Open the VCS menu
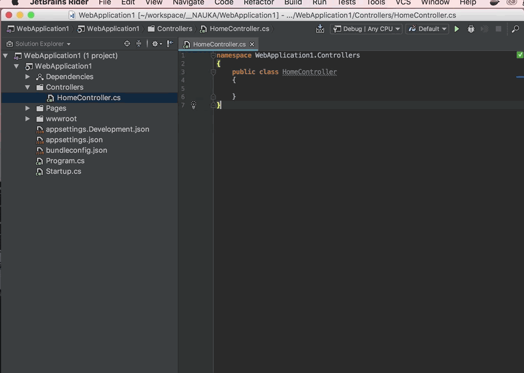This screenshot has height=373, width=524. click(x=403, y=2)
